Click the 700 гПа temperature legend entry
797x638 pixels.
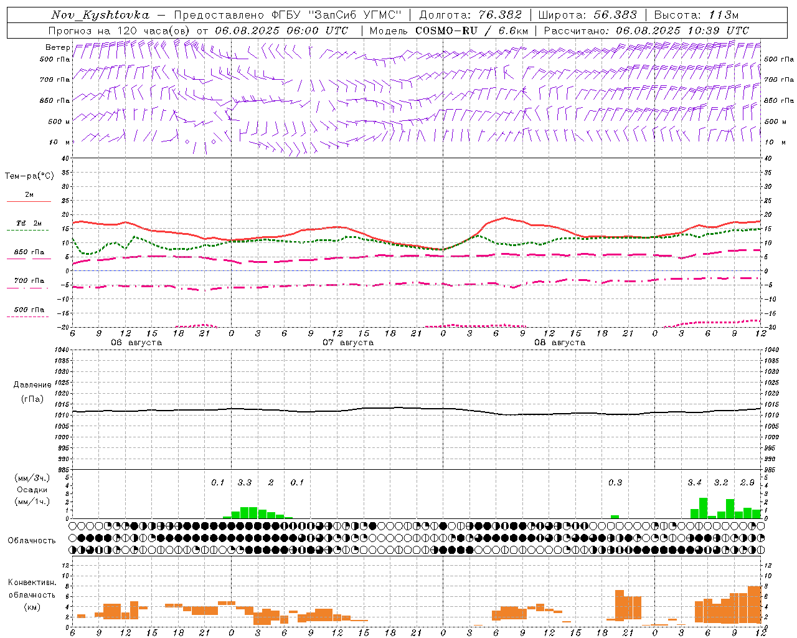pyautogui.click(x=29, y=281)
